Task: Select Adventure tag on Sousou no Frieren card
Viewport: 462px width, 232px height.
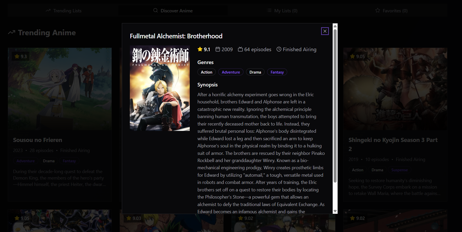Action: (25, 161)
